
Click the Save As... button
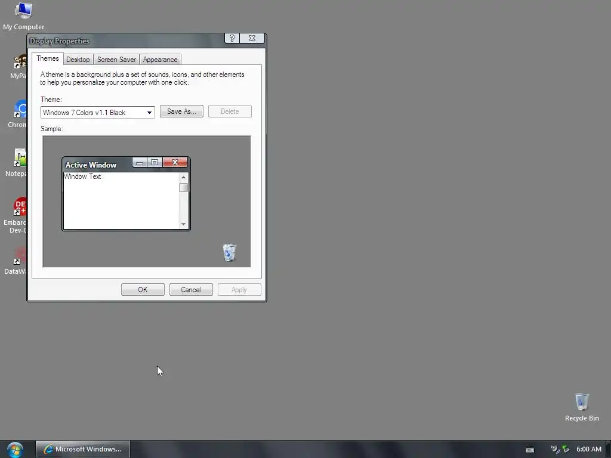181,112
